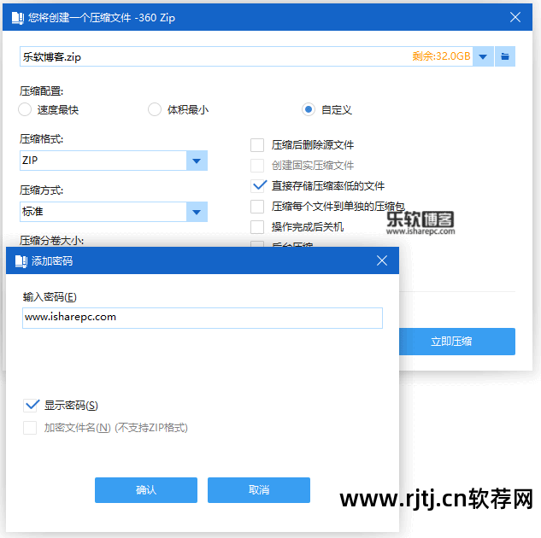541x538 pixels.
Task: Click the 添加密码 dialog title icon
Action: pos(21,261)
